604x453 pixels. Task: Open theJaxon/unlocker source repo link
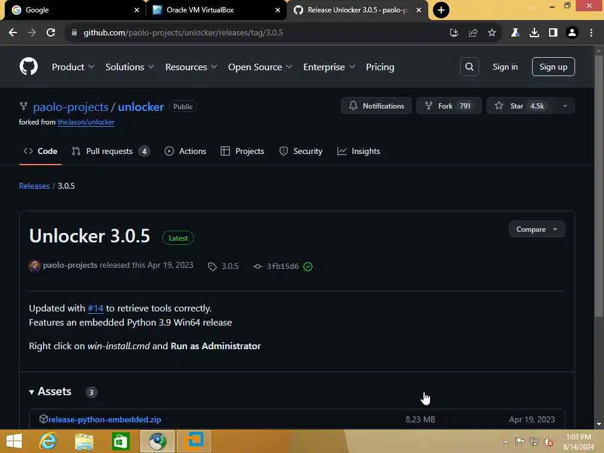tap(86, 122)
